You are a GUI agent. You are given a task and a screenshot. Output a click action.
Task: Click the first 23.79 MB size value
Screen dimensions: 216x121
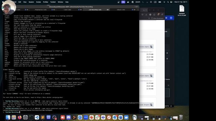click(150, 54)
